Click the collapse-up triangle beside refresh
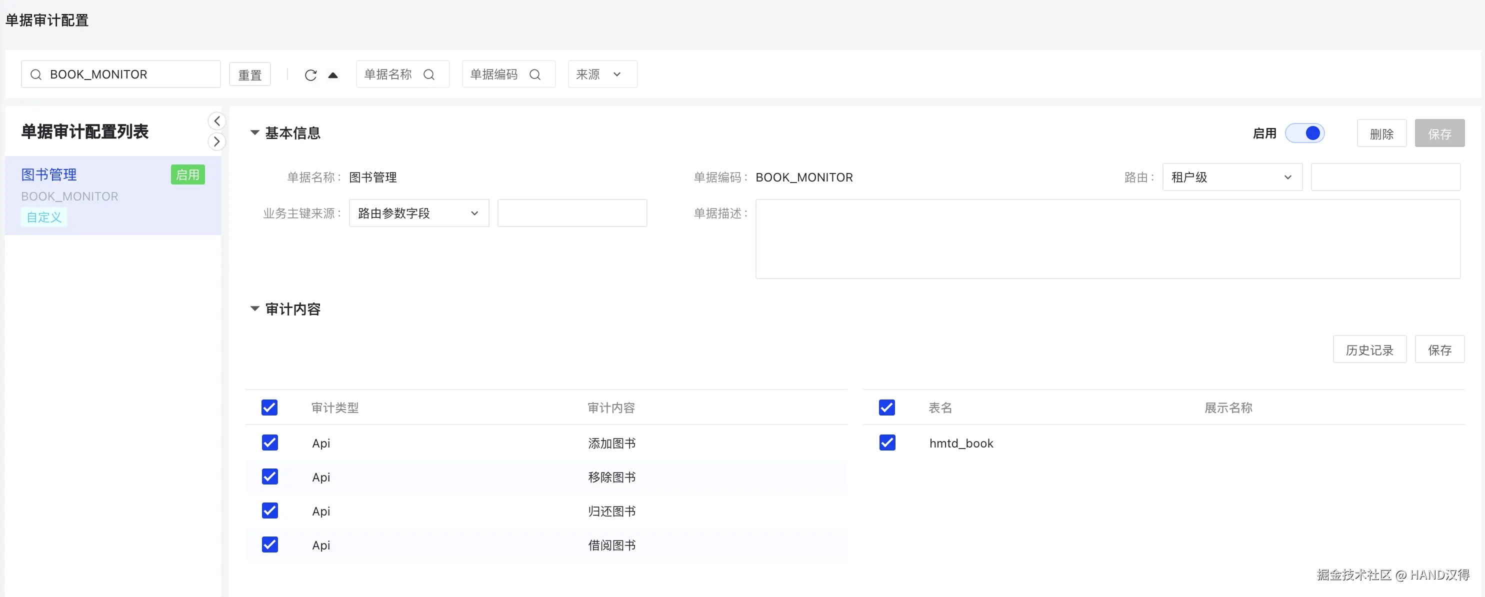This screenshot has width=1485, height=597. click(332, 75)
